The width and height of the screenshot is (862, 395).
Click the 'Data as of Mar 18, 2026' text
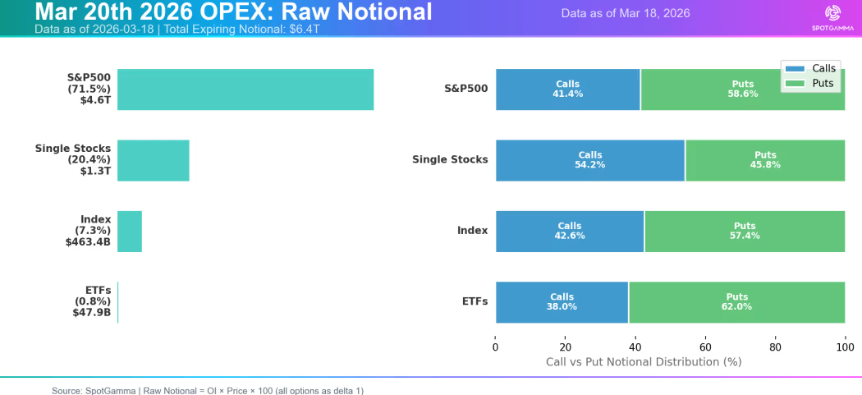(x=626, y=13)
